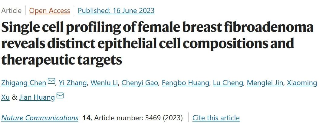Click the Article type label
Screen dimensions: 319x123
pyautogui.click(x=12, y=11)
